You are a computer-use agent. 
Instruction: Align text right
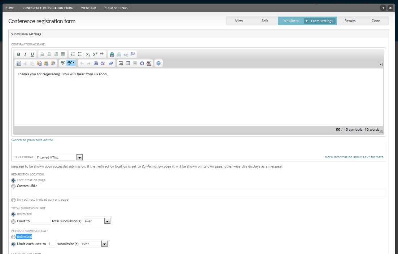tap(56, 54)
